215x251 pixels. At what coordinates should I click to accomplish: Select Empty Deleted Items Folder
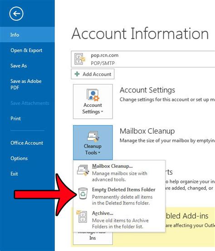pos(119,196)
